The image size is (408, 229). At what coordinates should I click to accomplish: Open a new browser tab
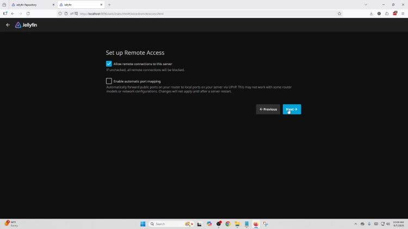(x=109, y=4)
